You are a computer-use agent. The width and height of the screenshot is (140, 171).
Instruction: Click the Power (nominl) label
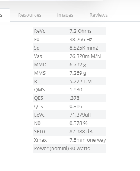coord(51,149)
